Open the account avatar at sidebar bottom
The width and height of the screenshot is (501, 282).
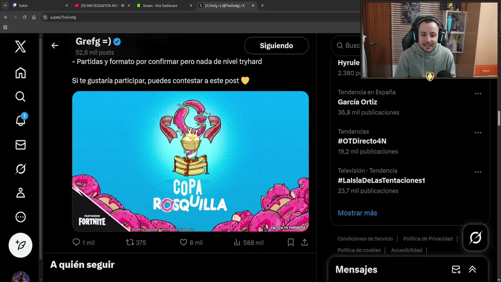click(x=20, y=277)
